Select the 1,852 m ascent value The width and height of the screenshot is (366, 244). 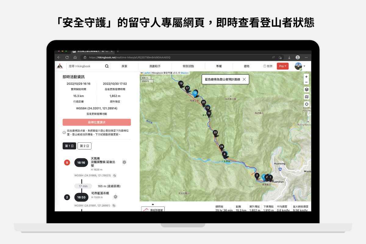[115, 96]
